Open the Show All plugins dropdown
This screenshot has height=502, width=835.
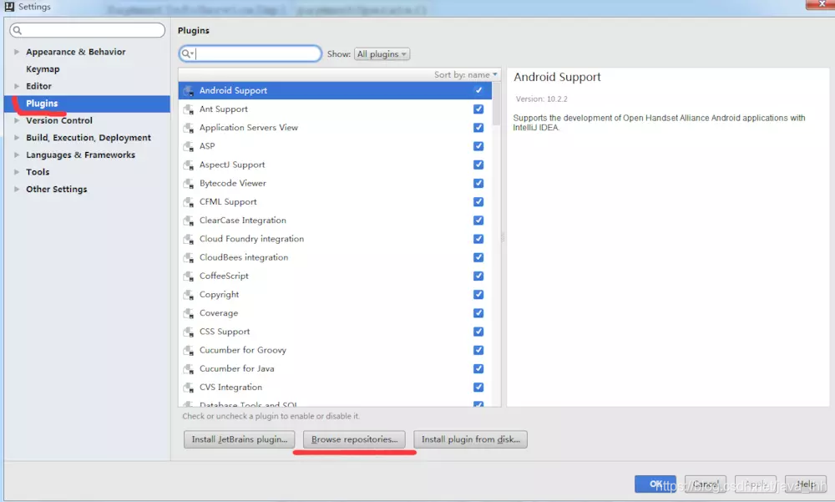point(382,53)
